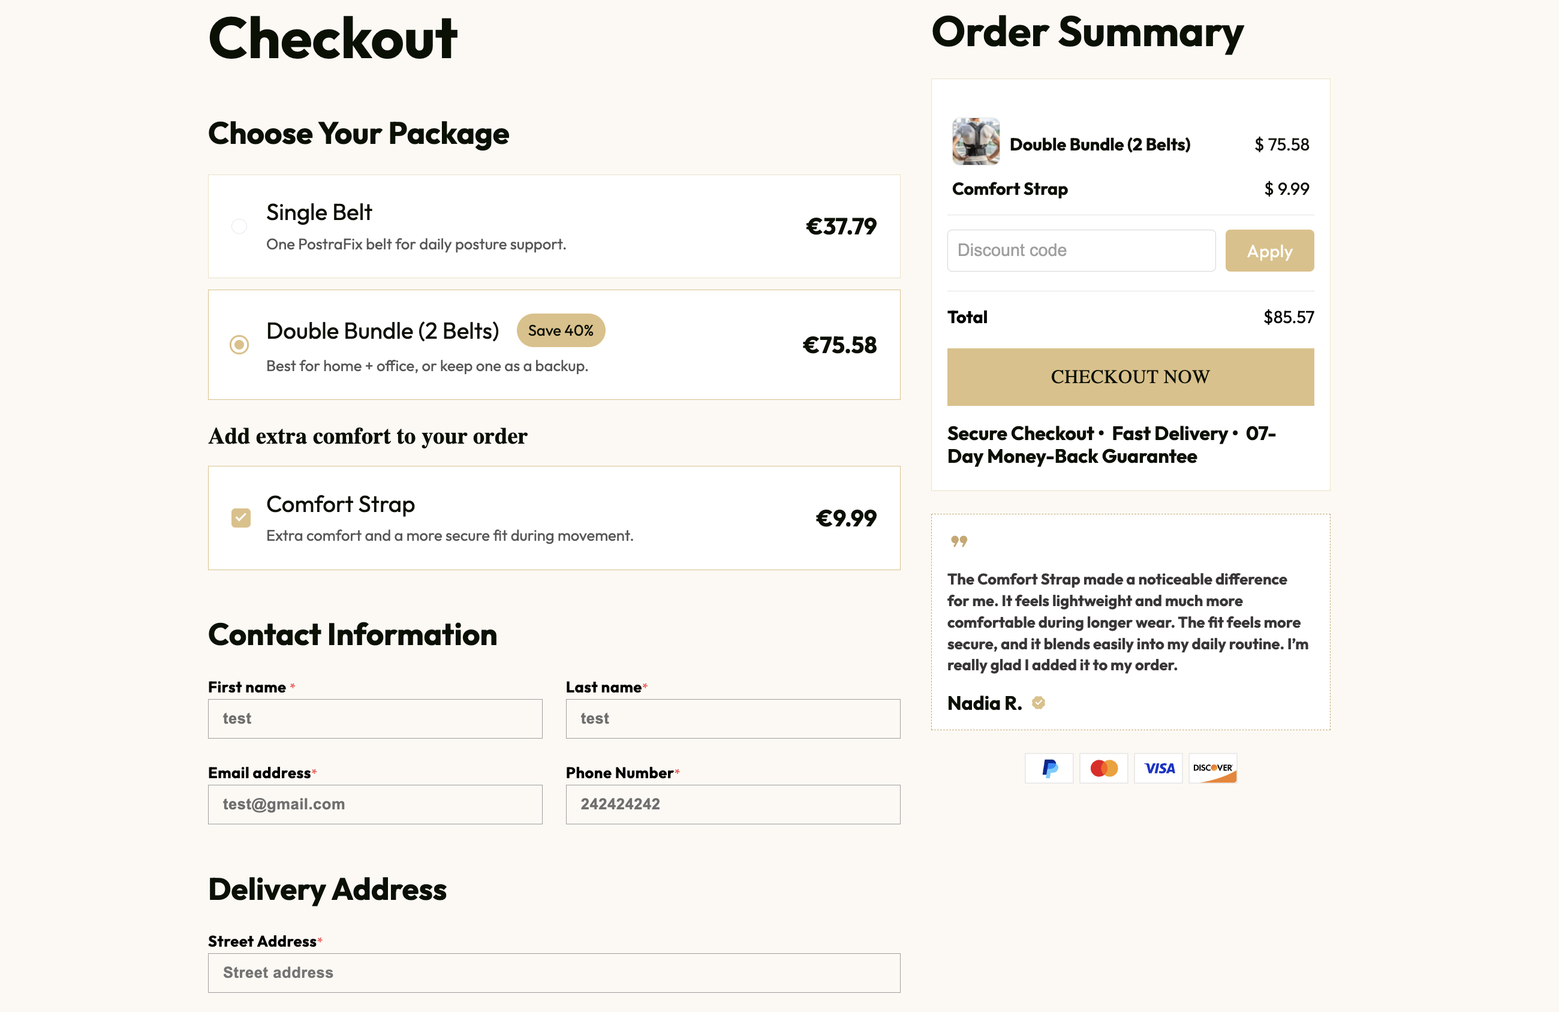This screenshot has width=1559, height=1012.
Task: Click the Mastercard payment icon
Action: coord(1104,769)
